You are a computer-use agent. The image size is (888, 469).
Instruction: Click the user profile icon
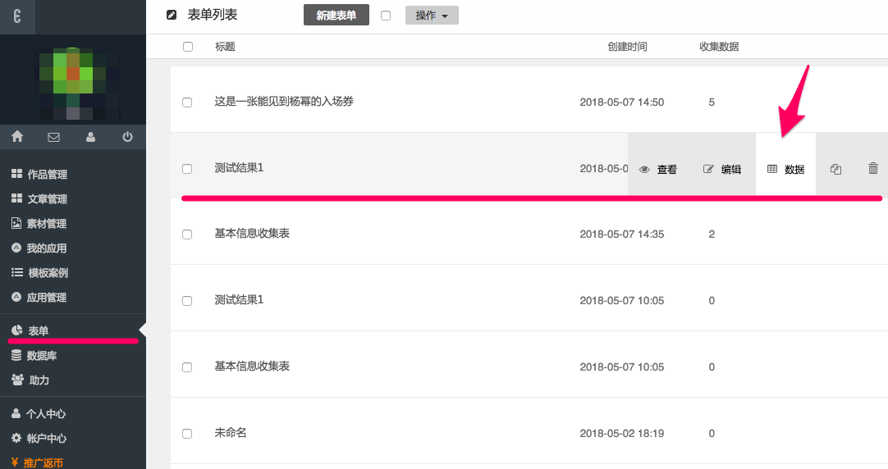point(90,137)
